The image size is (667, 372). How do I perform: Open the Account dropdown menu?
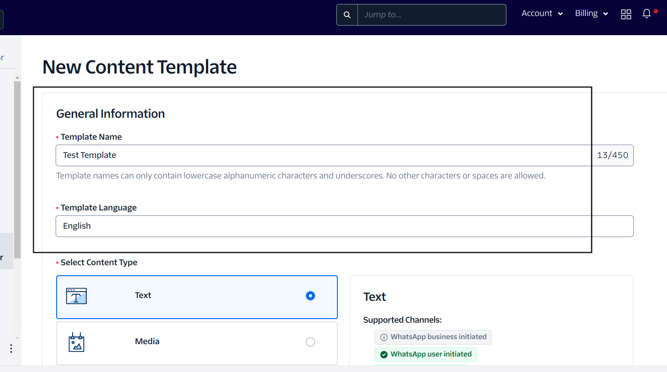point(542,14)
